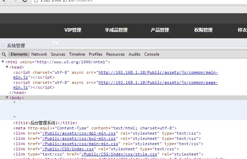The width and height of the screenshot is (247, 159).
Task: Follow the bui-min.css href link
Action: pos(79,138)
